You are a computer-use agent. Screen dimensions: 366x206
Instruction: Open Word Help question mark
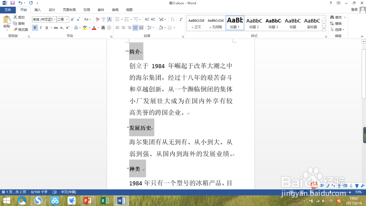click(x=330, y=3)
